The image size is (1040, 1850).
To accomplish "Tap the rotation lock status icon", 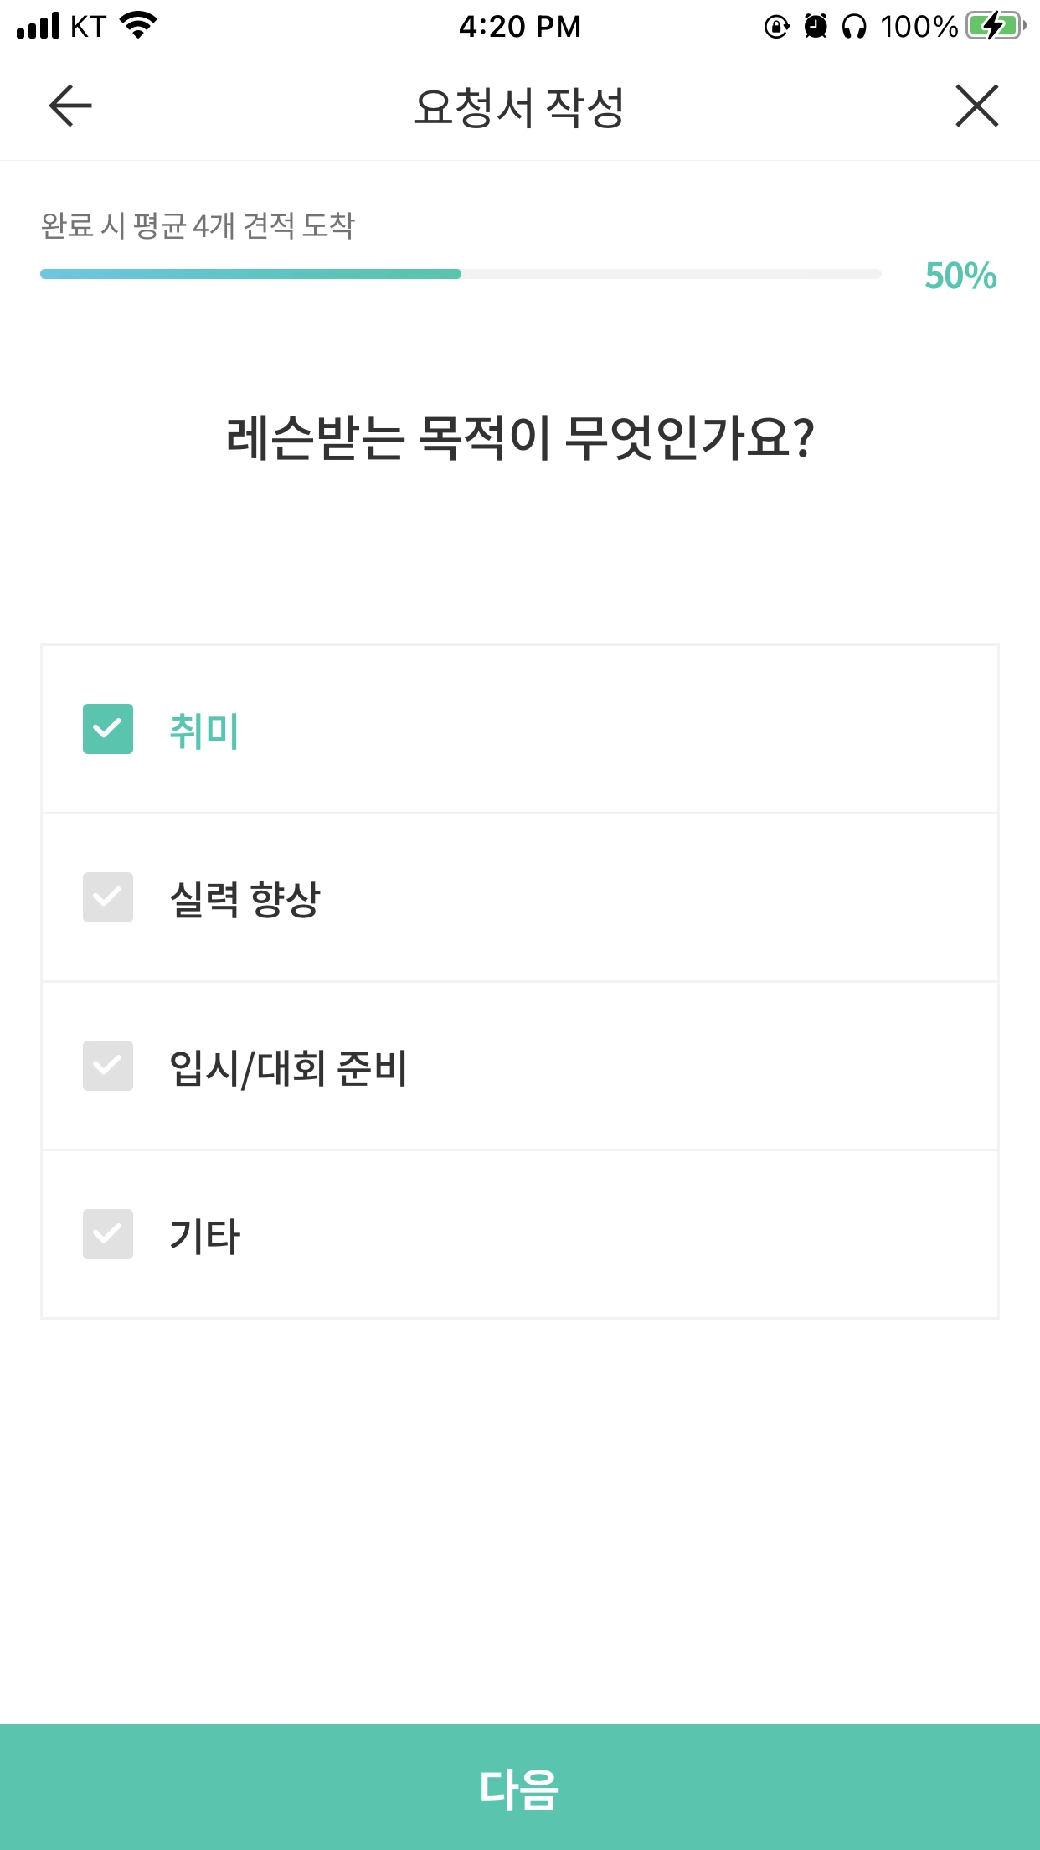I will [x=777, y=27].
